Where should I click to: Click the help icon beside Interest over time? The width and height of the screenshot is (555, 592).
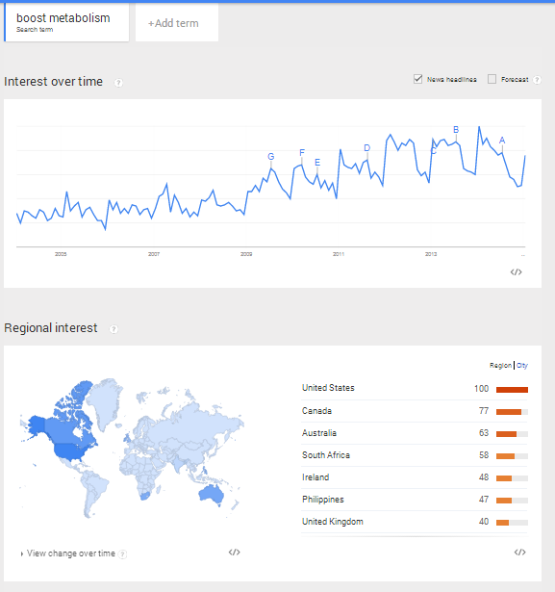coord(118,83)
